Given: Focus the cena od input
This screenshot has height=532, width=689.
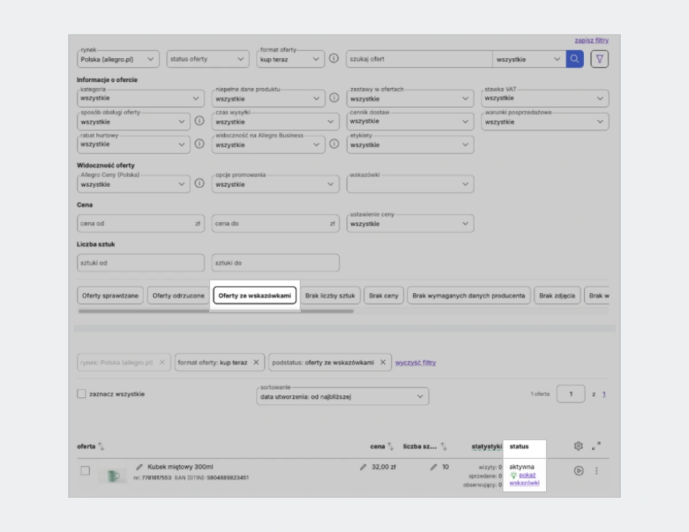Looking at the screenshot, I should click(141, 223).
